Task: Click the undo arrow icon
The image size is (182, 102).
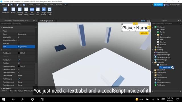Action: [x=12, y=5]
